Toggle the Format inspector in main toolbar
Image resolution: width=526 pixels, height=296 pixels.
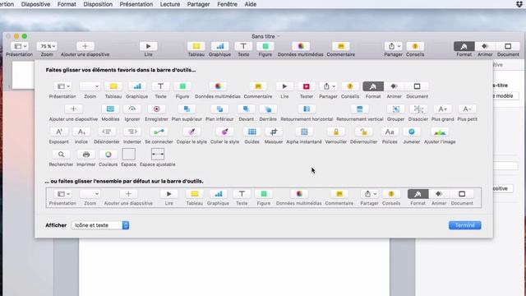[x=464, y=46]
